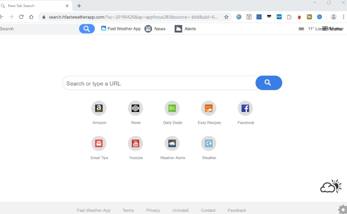The image size is (347, 214).
Task: Open the Daily Deals shortcut
Action: coord(172,108)
